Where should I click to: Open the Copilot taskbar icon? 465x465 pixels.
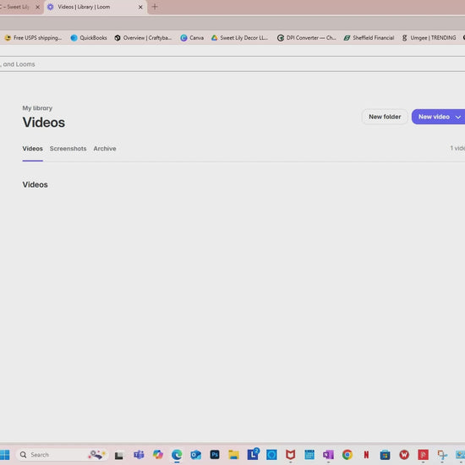[158, 454]
